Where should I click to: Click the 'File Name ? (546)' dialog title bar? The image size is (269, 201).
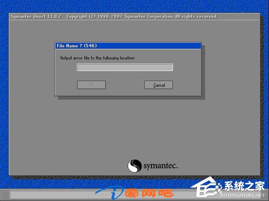click(x=128, y=46)
